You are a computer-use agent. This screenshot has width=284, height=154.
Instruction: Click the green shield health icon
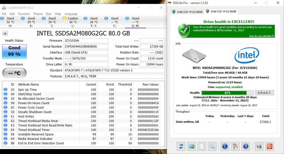[184, 31]
